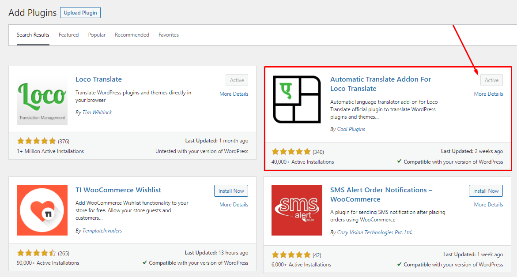The height and width of the screenshot is (277, 517).
Task: View More Details for Automatic Translate Addon
Action: click(488, 94)
